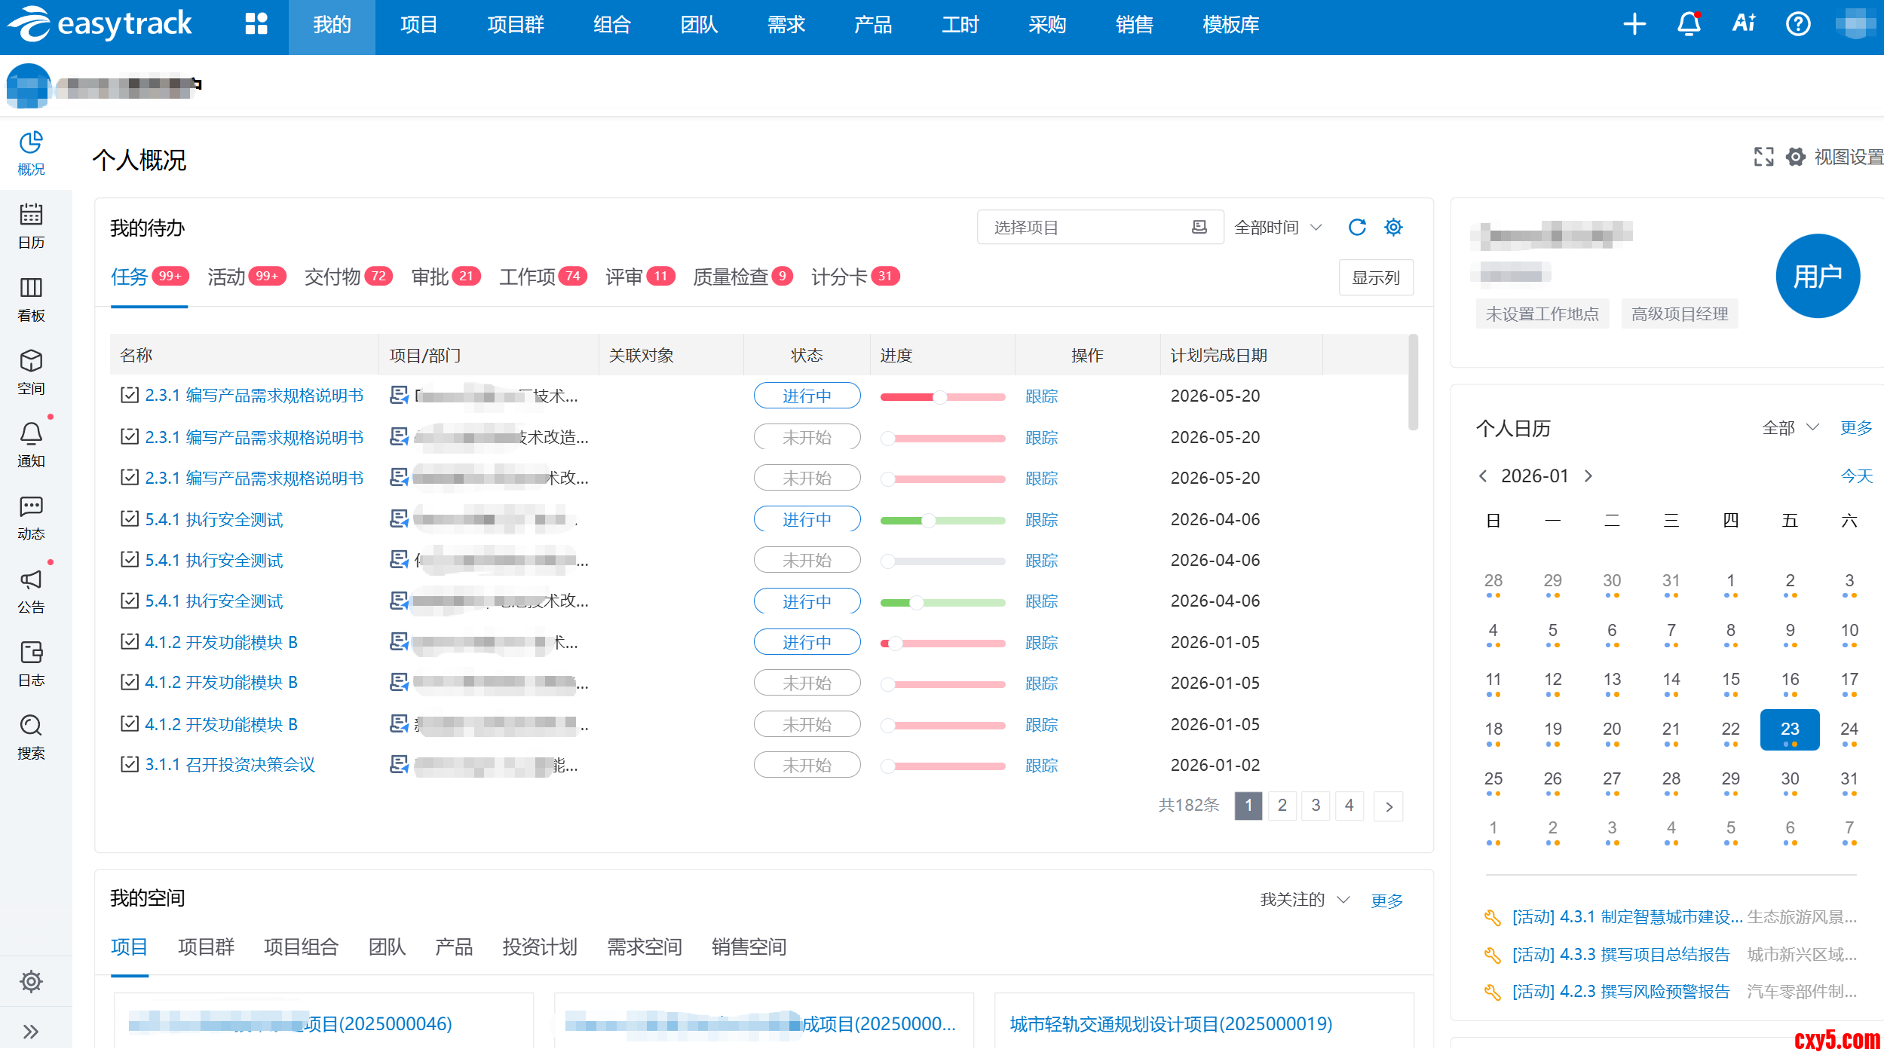The height and width of the screenshot is (1055, 1884).
Task: Click the 显示列 button
Action: tap(1375, 277)
